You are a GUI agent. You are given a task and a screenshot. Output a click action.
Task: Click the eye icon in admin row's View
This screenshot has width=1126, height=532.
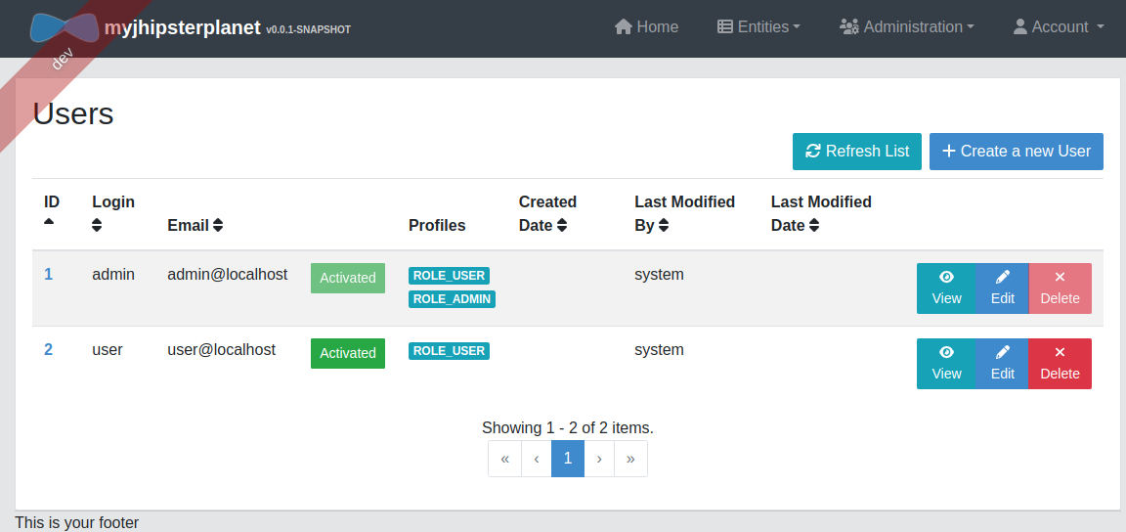point(946,278)
